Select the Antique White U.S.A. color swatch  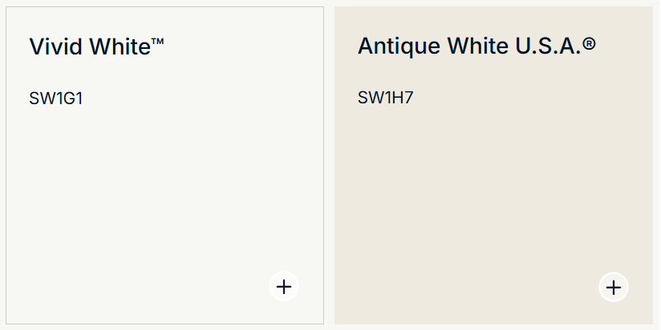coord(493,192)
